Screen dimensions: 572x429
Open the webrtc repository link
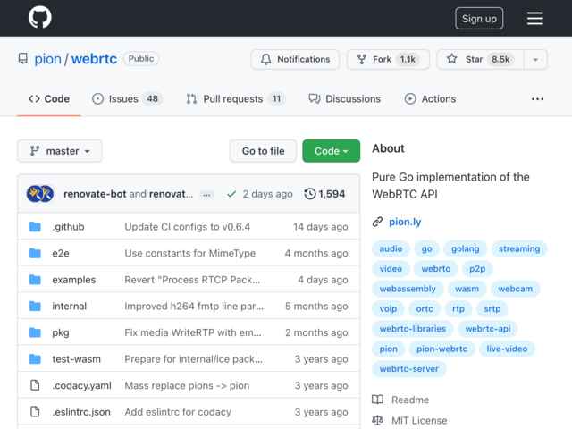94,59
